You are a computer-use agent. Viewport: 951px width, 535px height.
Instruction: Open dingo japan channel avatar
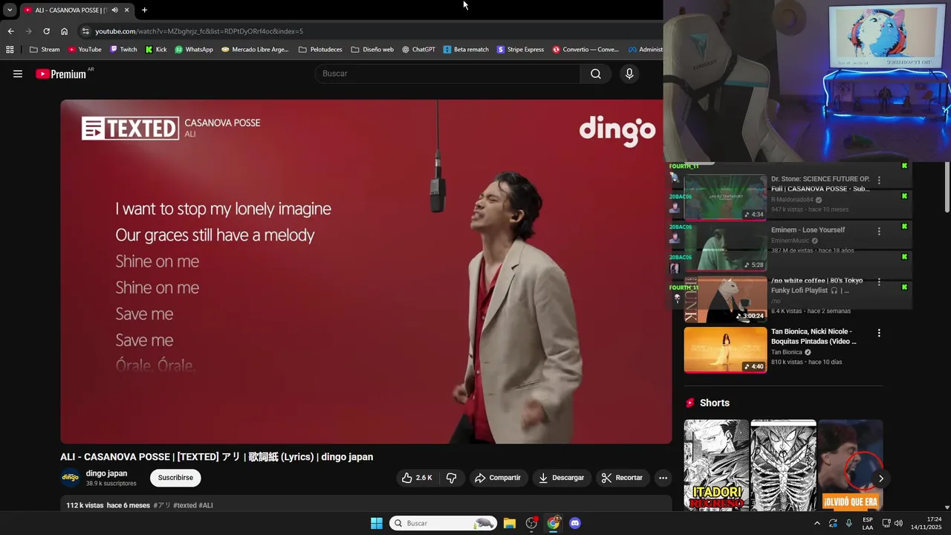click(x=71, y=478)
